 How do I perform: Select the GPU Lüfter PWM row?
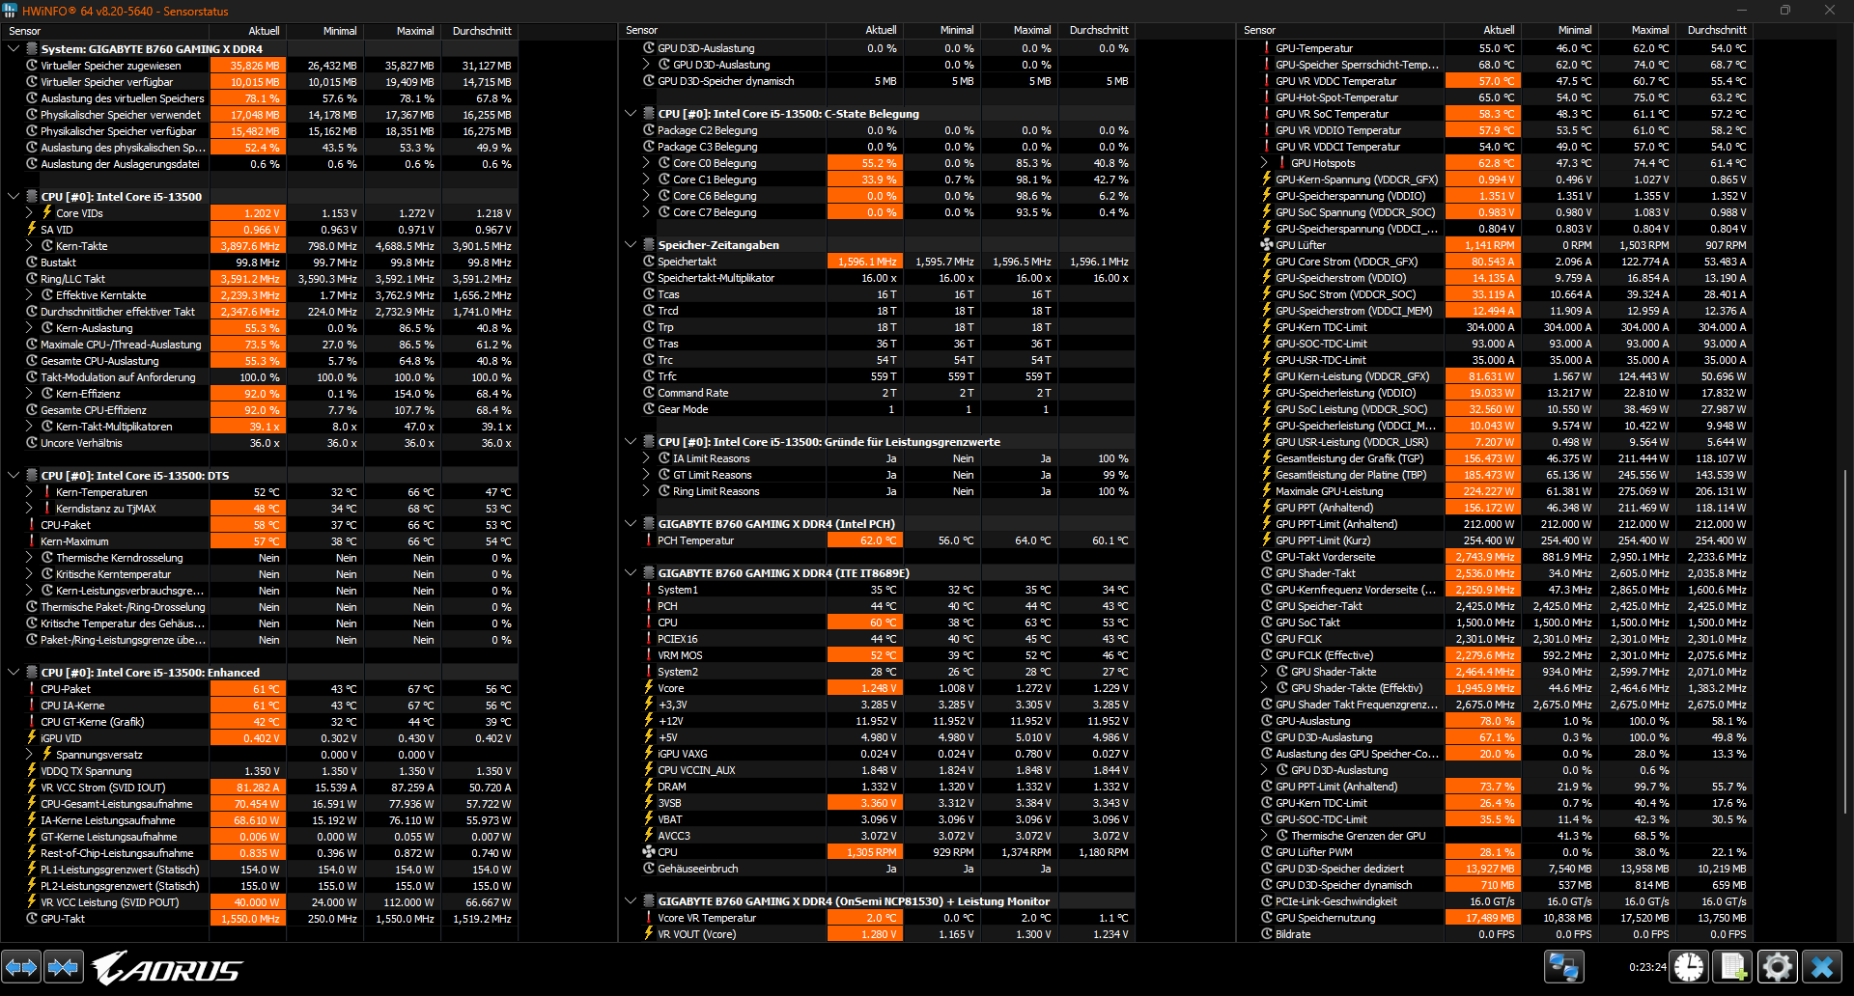1495,852
